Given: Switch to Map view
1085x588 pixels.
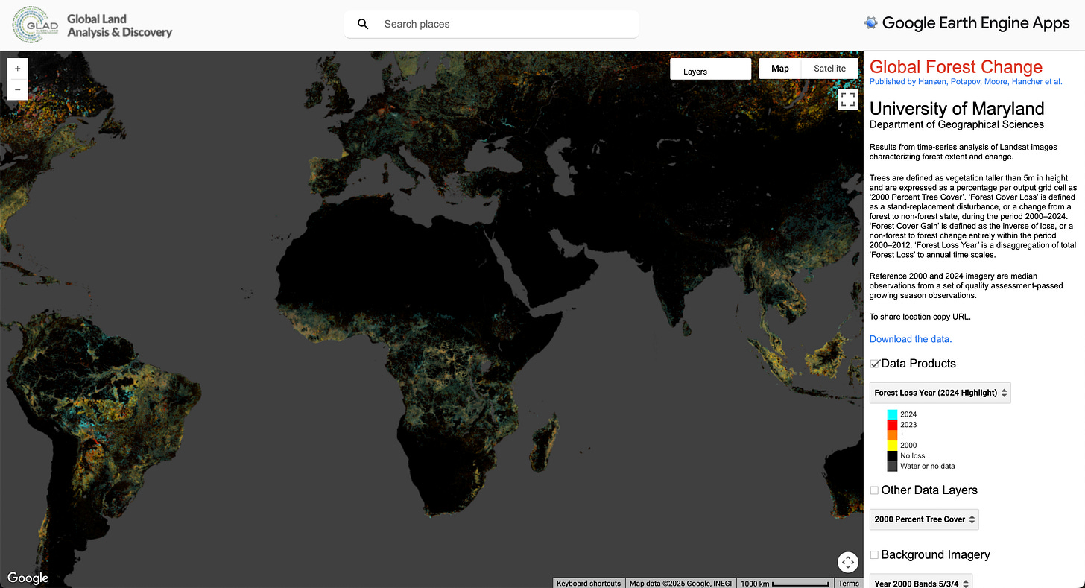Looking at the screenshot, I should click(780, 69).
